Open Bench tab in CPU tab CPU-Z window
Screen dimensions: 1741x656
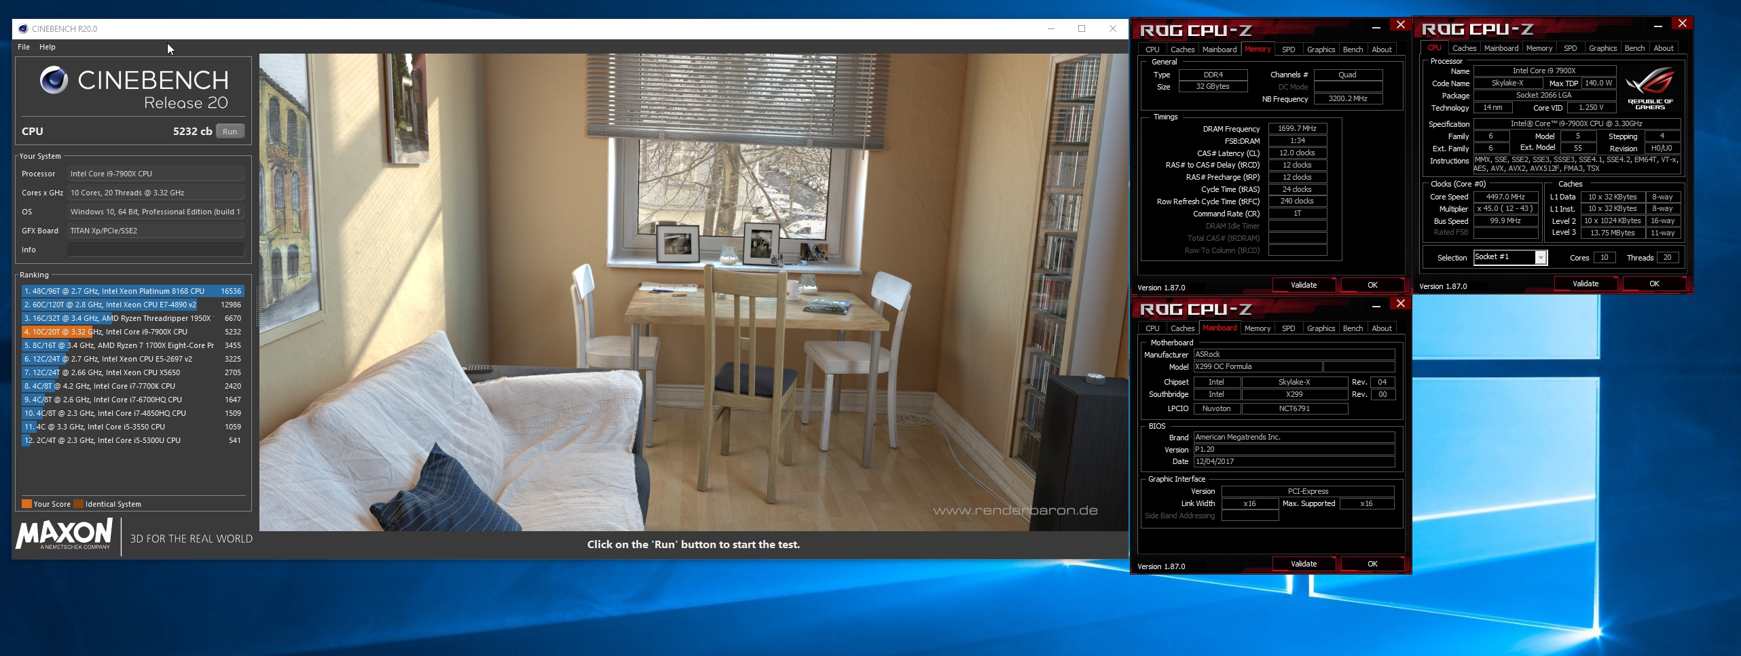tap(1634, 48)
